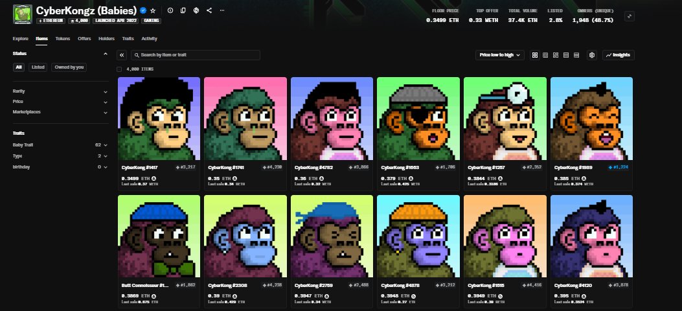Select the All status filter
The height and width of the screenshot is (311, 682).
coord(19,67)
